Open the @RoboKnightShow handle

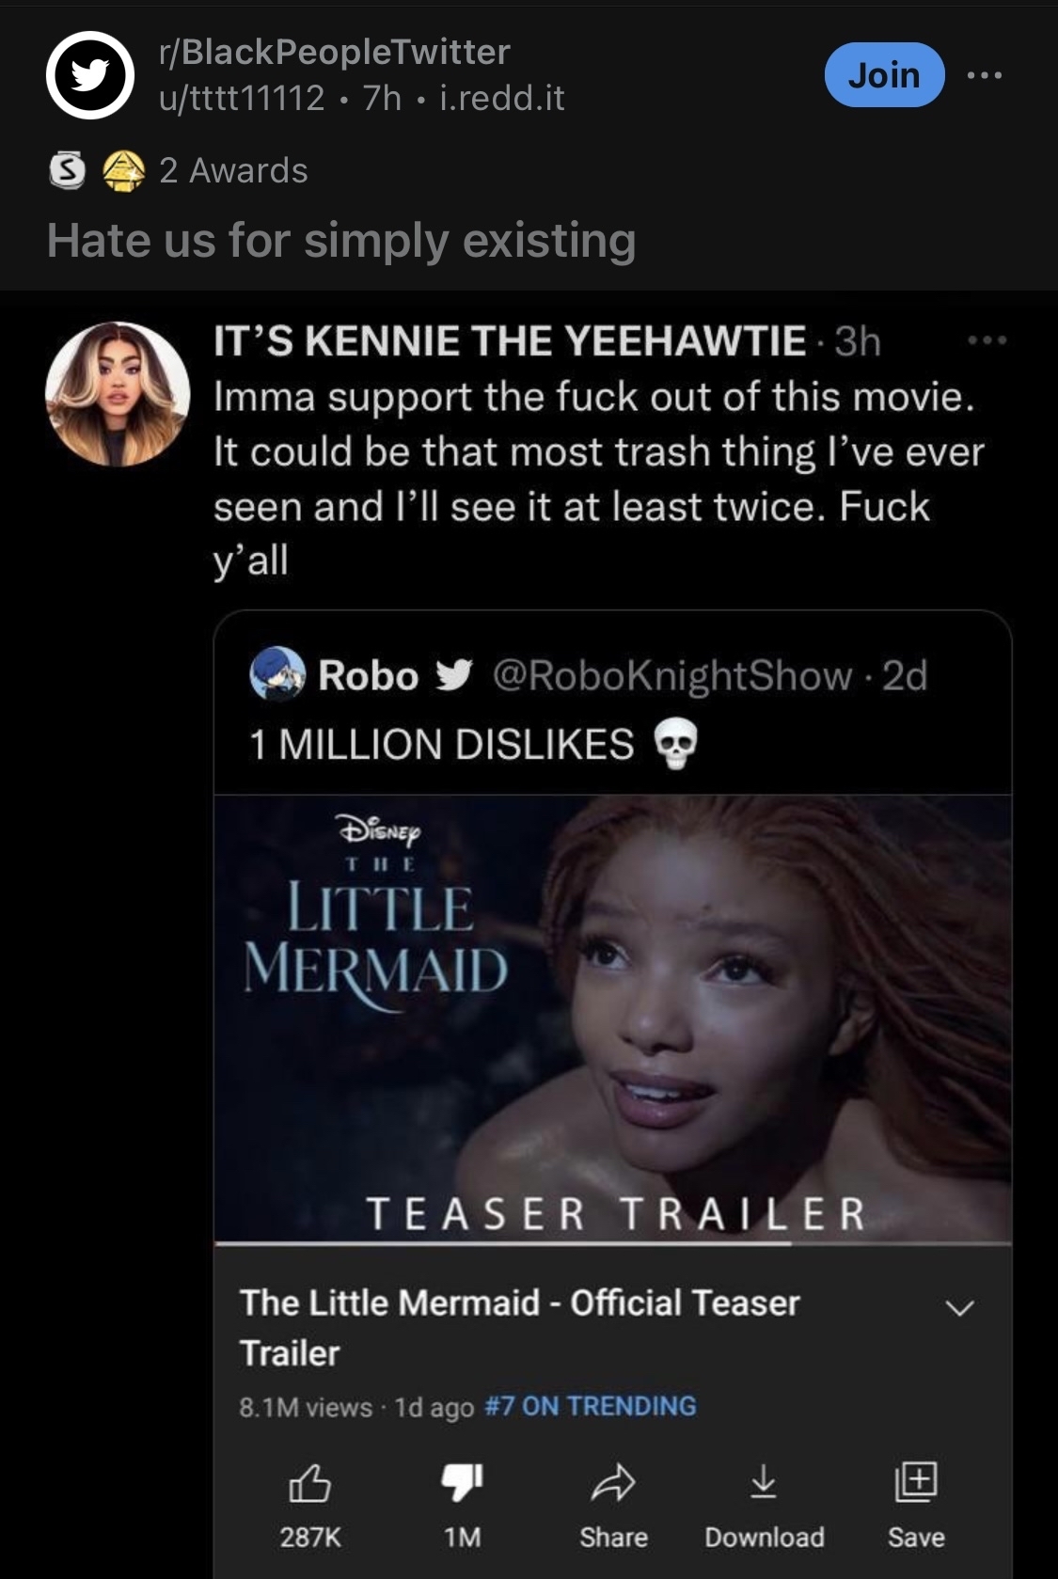tap(671, 675)
